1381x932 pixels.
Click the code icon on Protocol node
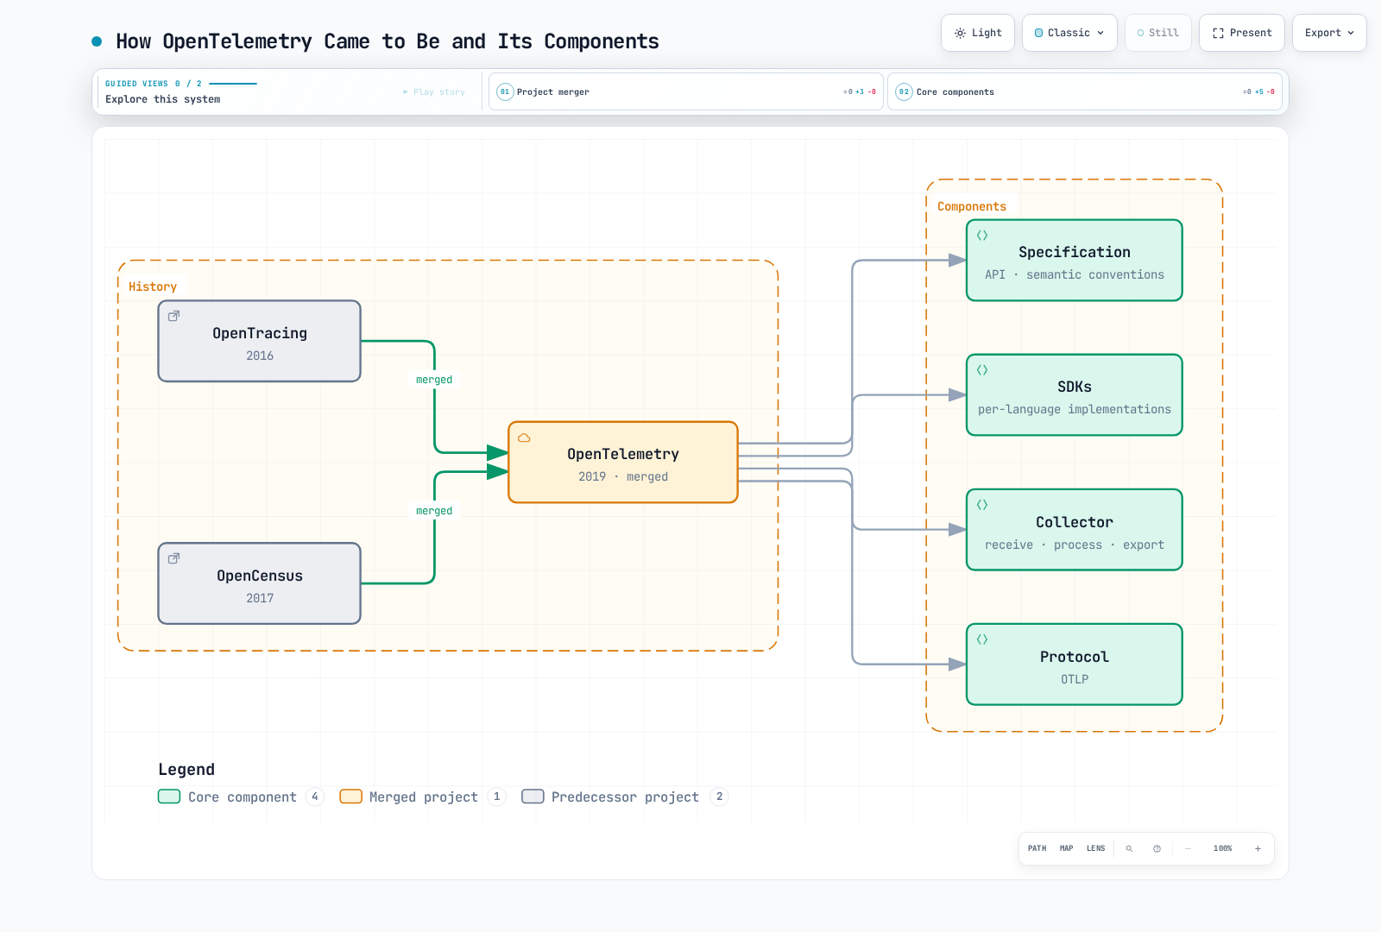point(981,639)
